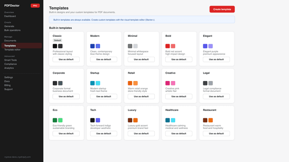The image size is (289, 162).
Task: Use Tech template as default
Action: (x=104, y=133)
